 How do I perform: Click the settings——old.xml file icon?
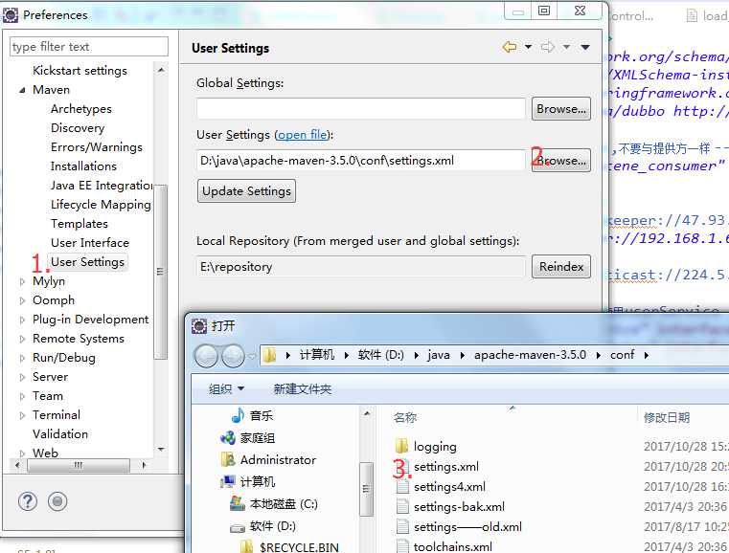click(x=402, y=526)
